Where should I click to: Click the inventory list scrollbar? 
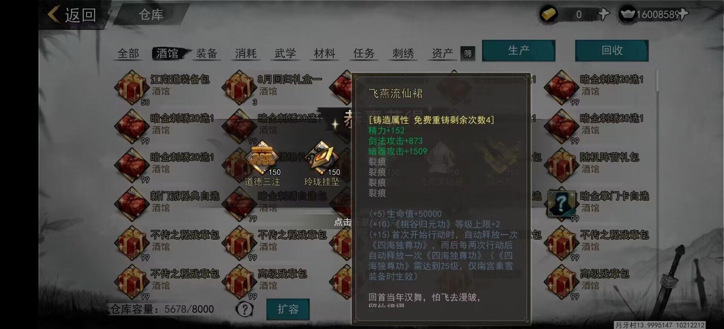point(658,80)
